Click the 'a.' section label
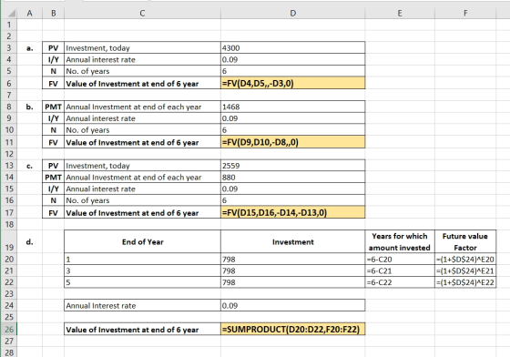This screenshot has width=510, height=357. pyautogui.click(x=29, y=48)
